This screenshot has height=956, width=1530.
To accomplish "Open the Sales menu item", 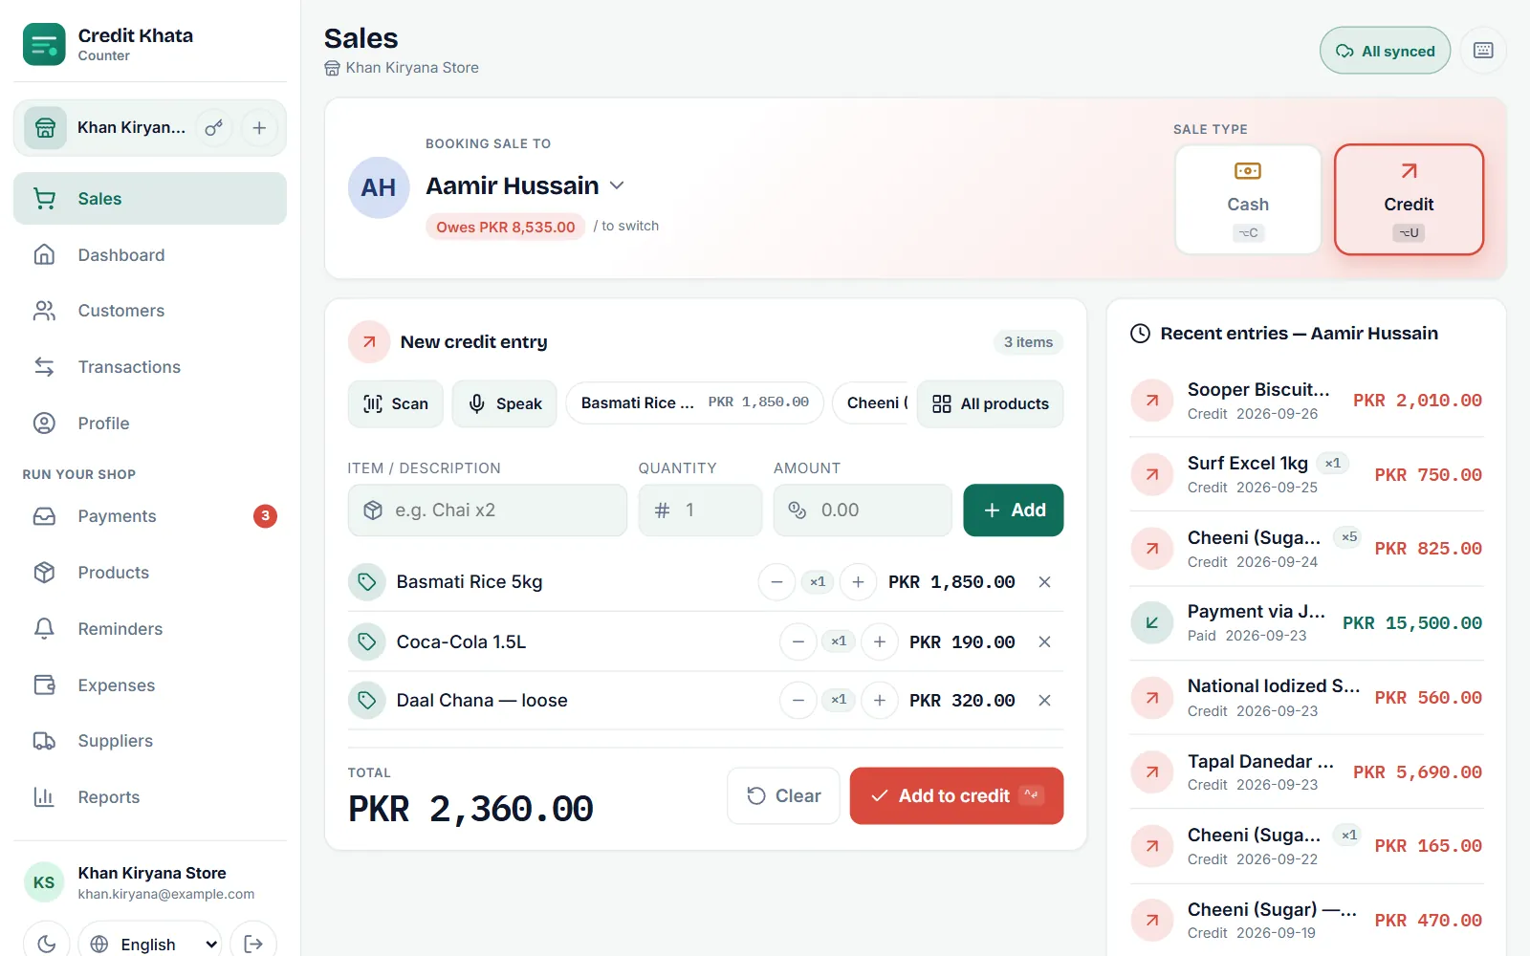I will pos(150,199).
